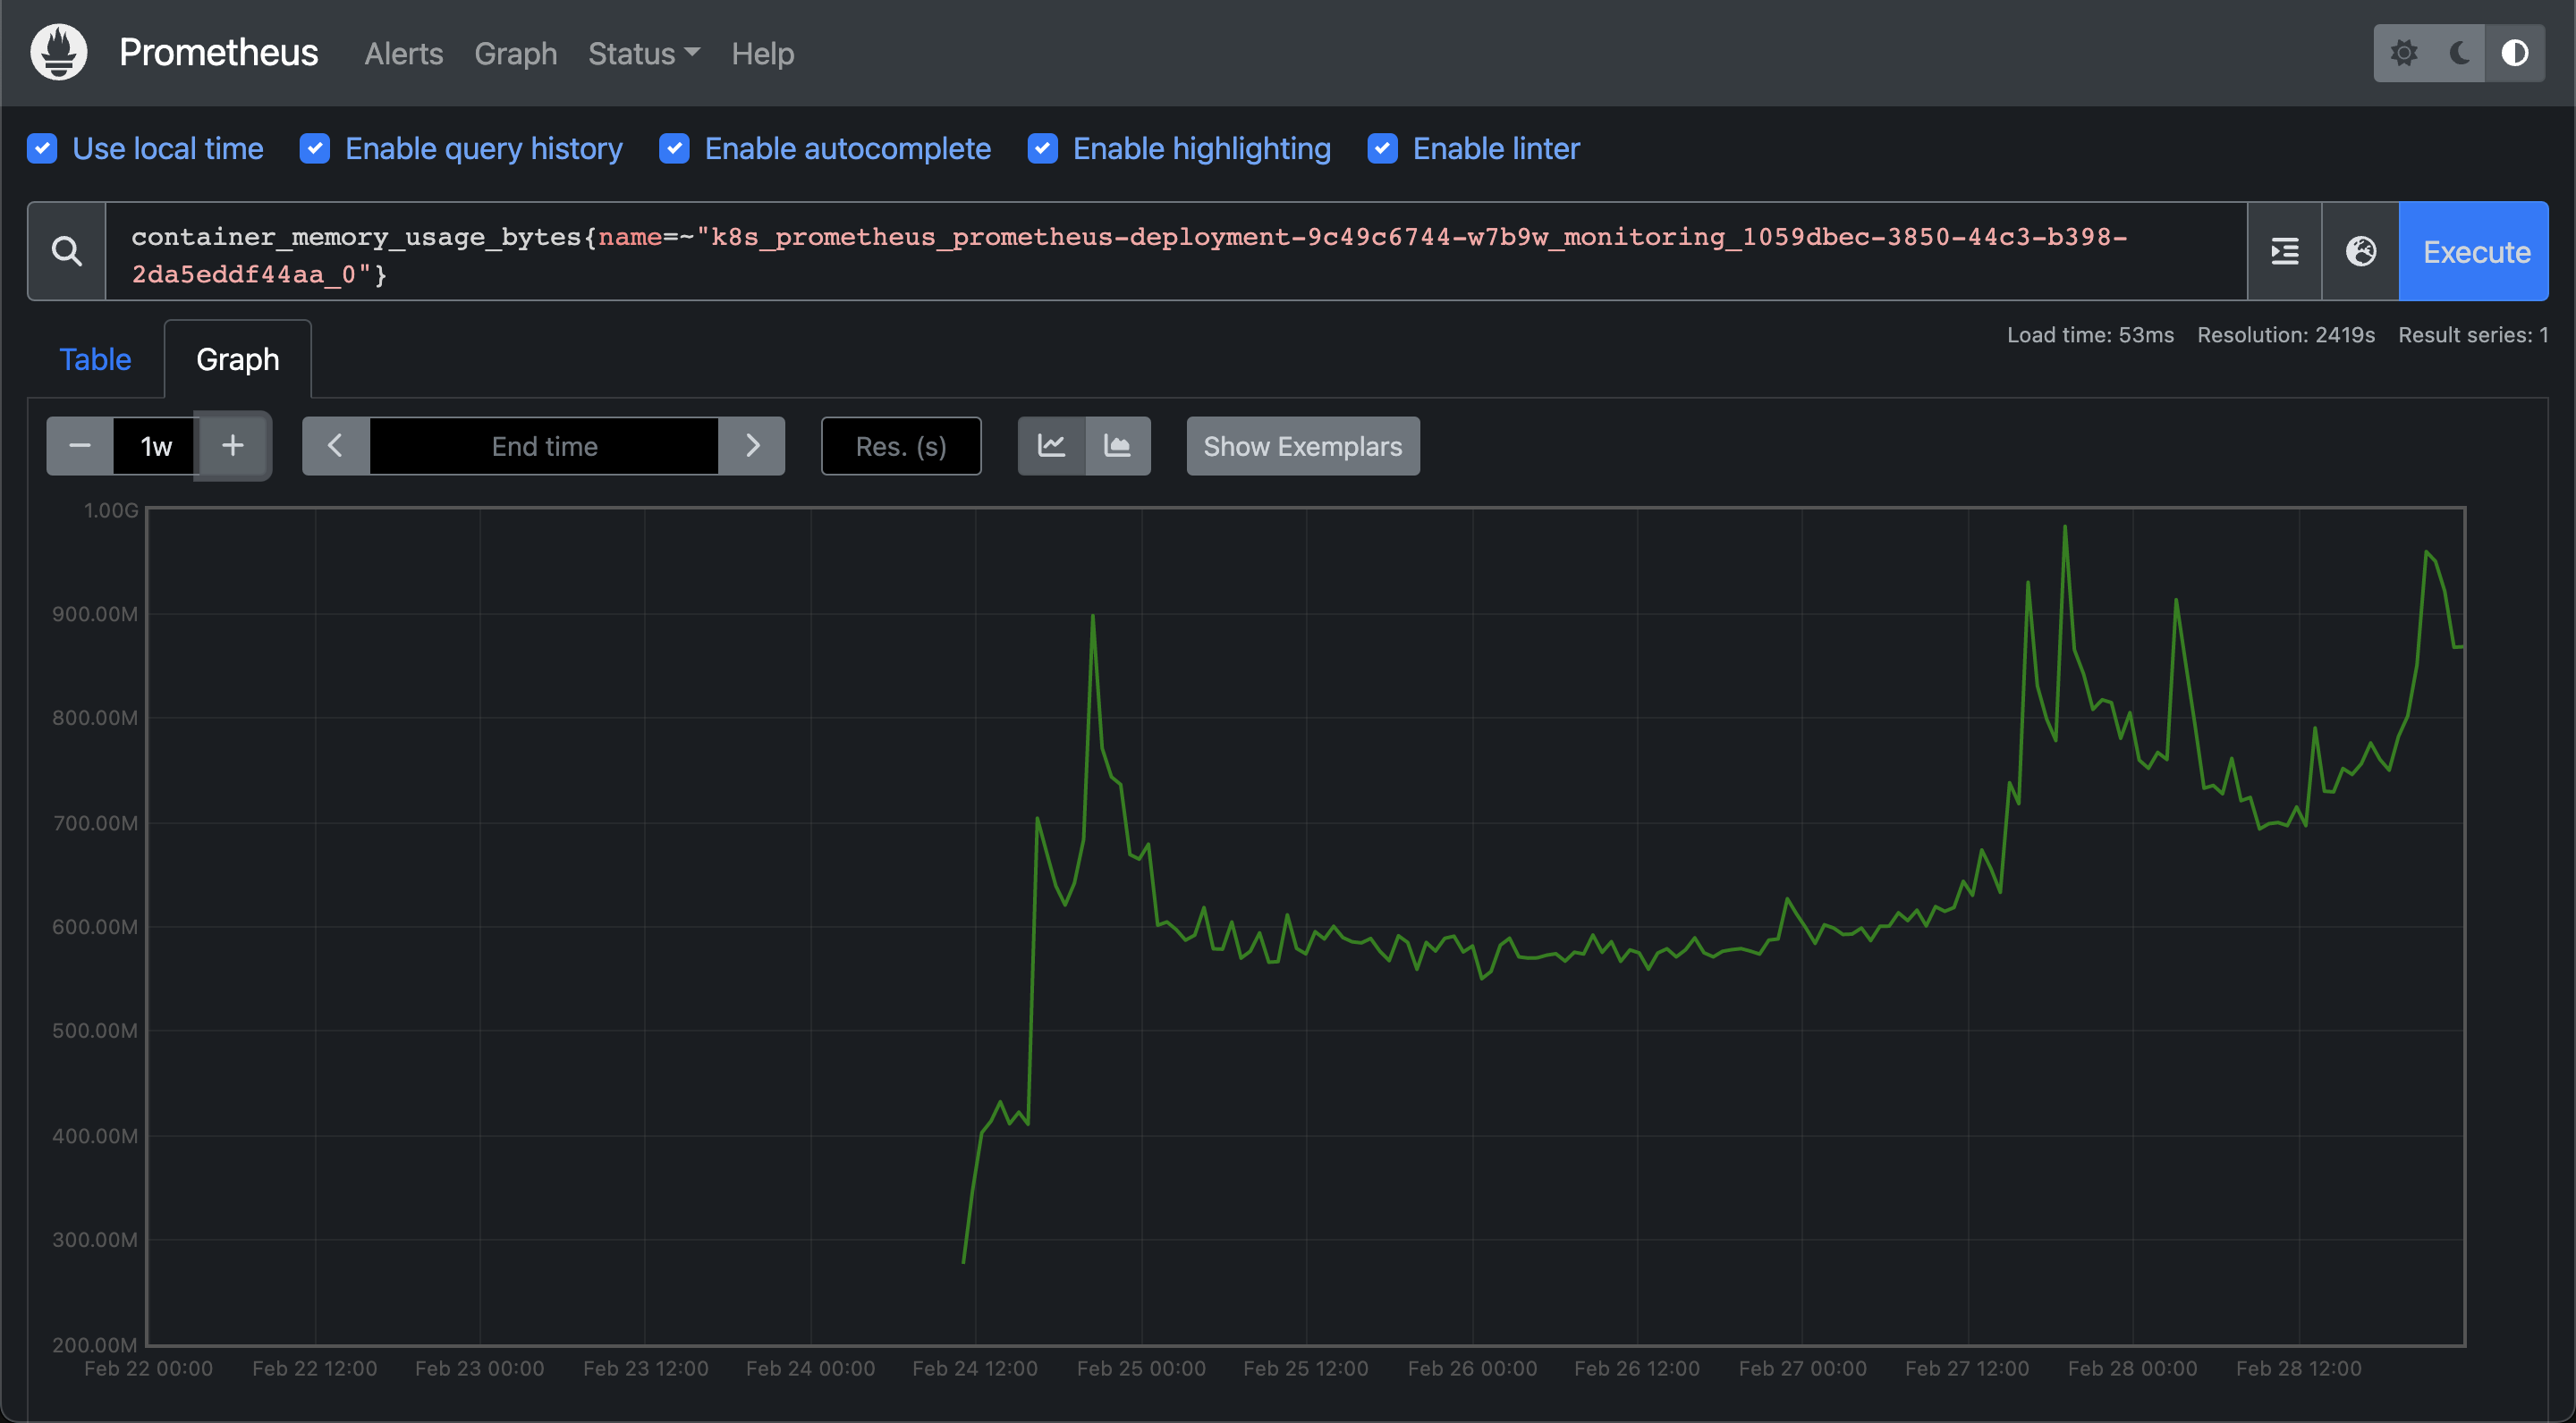Click the Res. (s) resolution field
Image resolution: width=2576 pixels, height=1423 pixels.
coord(900,446)
